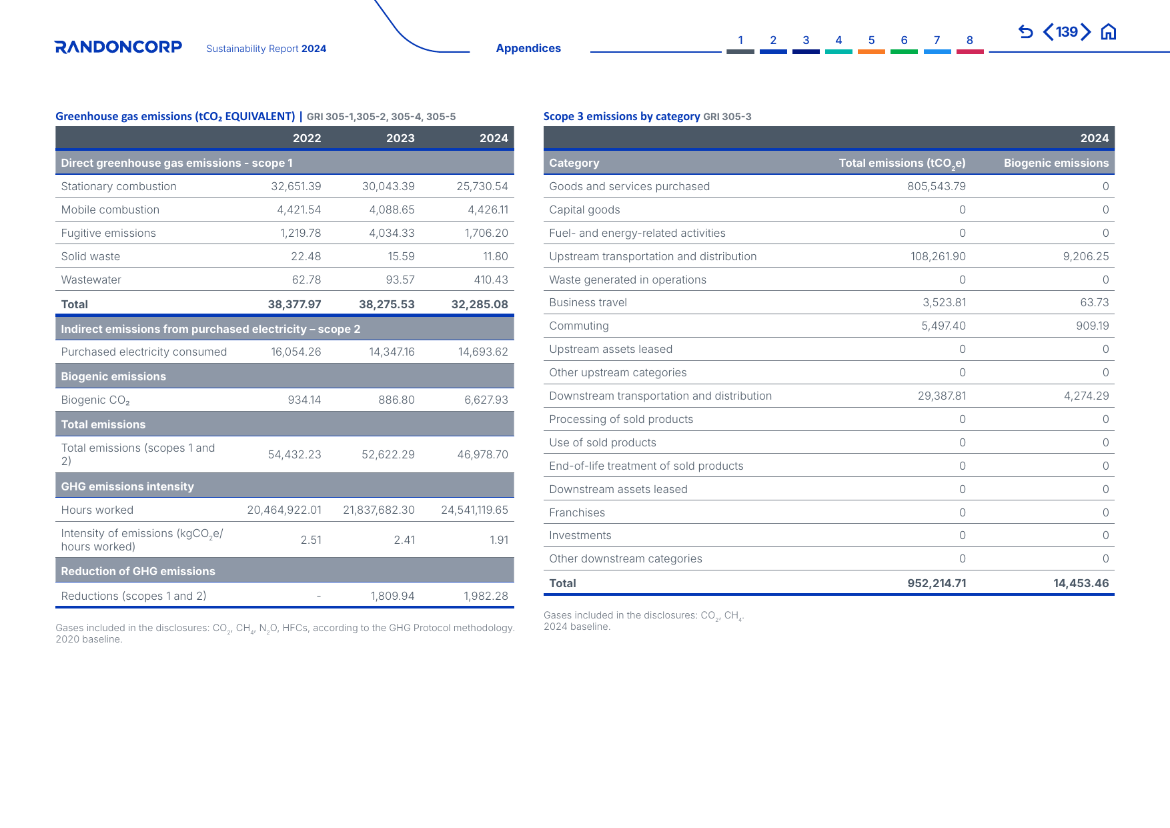Jump to chapter 7 tab
This screenshot has width=1170, height=828.
pyautogui.click(x=937, y=43)
